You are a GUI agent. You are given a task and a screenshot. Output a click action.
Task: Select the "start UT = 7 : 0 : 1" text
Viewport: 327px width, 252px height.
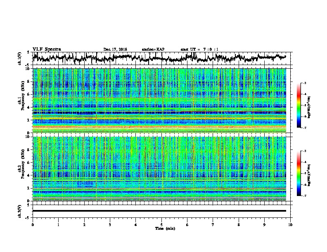coord(199,49)
